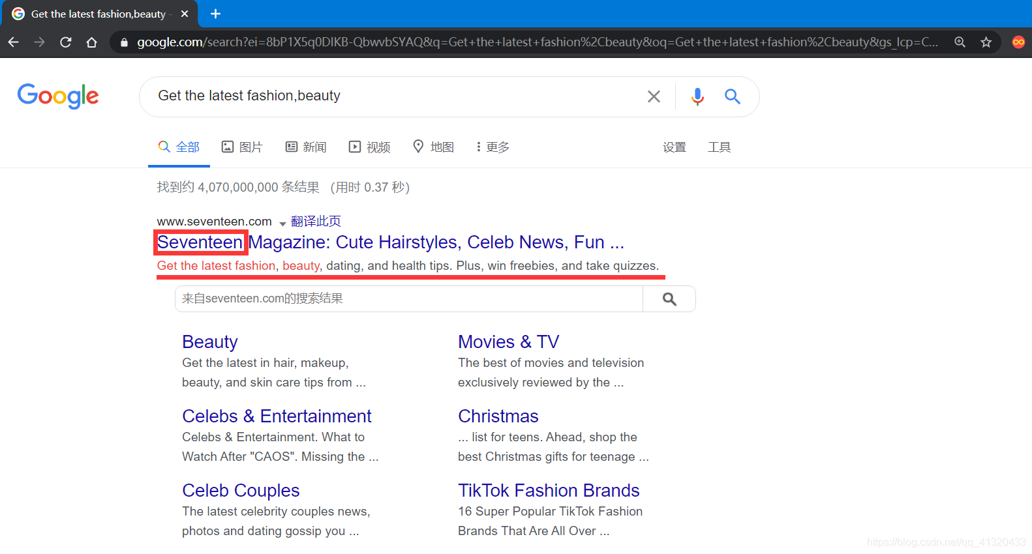Close the 'Get the latest fashion,beauty' tab
The width and height of the screenshot is (1032, 554).
coord(185,14)
